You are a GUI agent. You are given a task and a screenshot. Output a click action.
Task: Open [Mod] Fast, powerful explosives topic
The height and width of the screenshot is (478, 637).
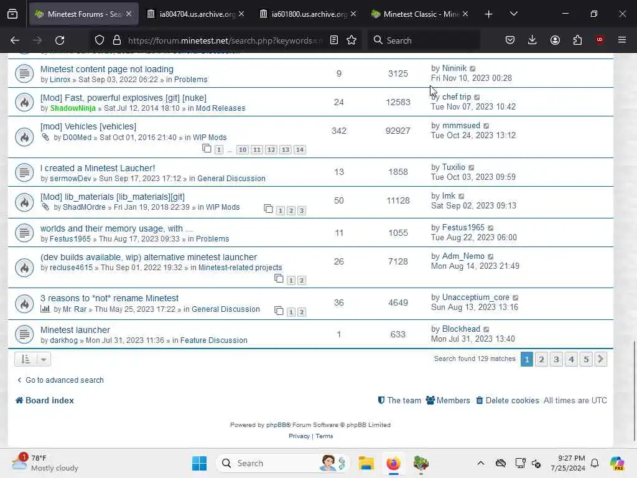click(123, 98)
